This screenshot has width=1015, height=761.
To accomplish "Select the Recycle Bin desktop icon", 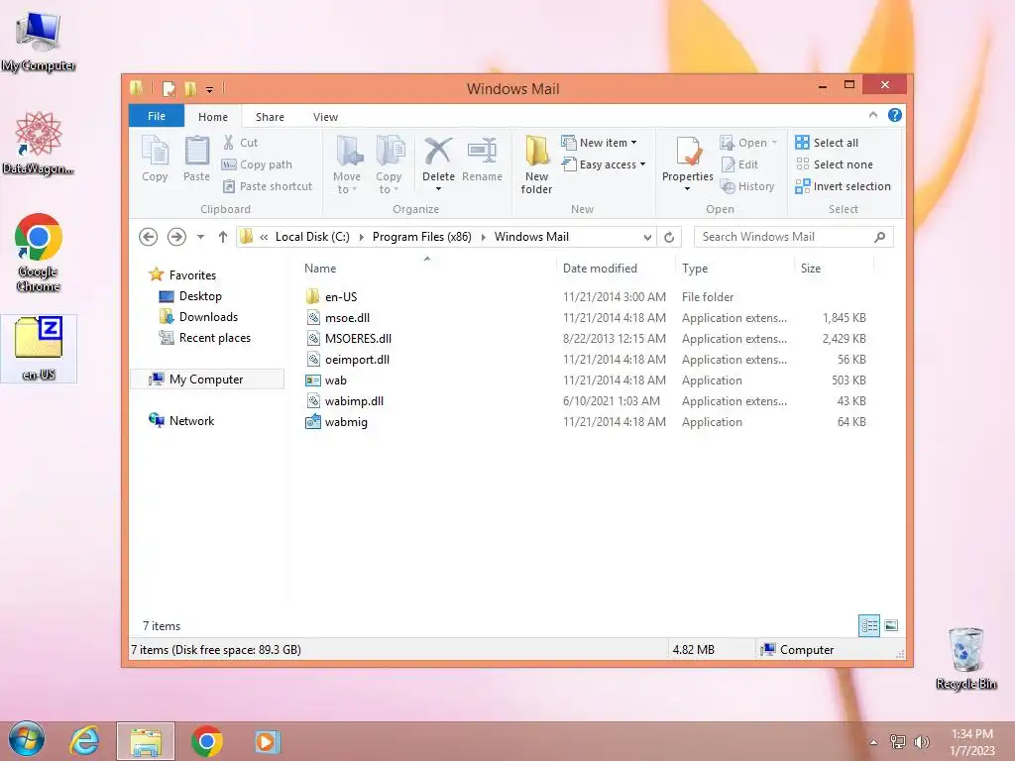I will 965,658.
